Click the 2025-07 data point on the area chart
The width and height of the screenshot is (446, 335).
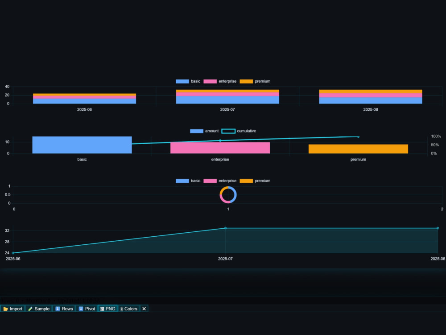(225, 228)
